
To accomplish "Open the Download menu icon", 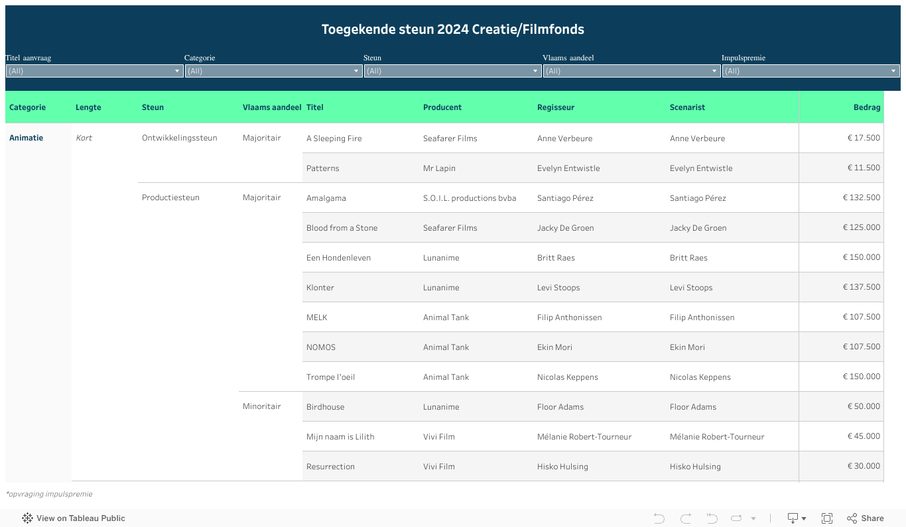I will 796,518.
